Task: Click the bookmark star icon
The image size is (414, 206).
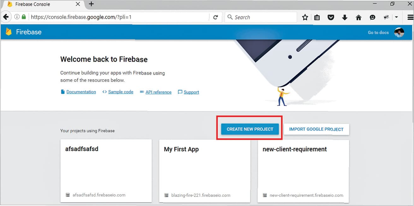Action: [305, 17]
